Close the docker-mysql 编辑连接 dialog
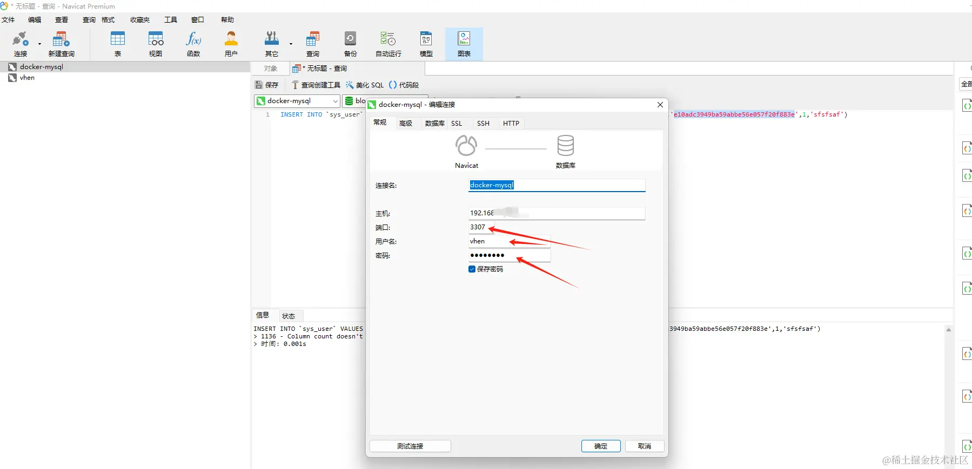The height and width of the screenshot is (469, 972). 660,105
